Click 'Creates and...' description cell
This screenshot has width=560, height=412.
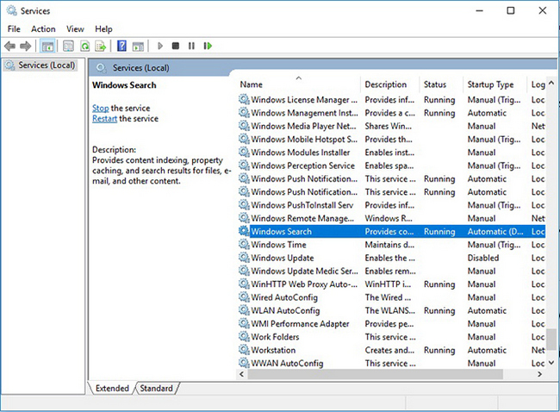(389, 350)
